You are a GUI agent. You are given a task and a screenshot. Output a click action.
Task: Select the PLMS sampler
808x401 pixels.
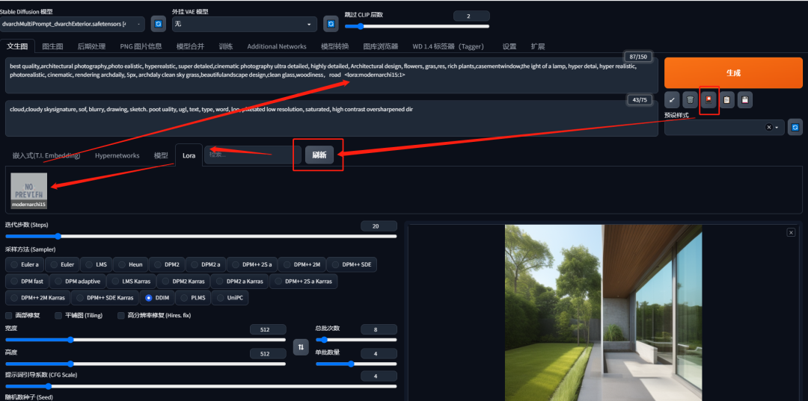193,298
